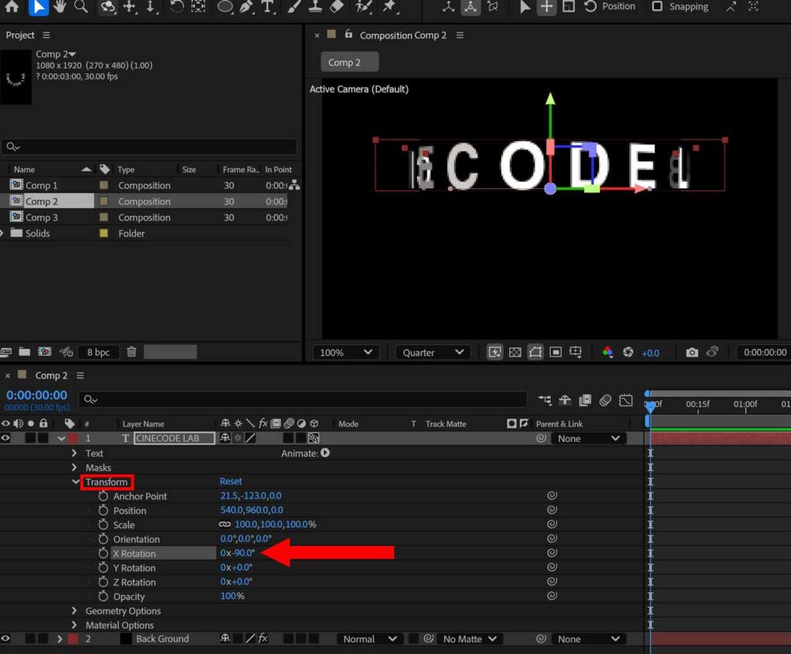The image size is (791, 654).
Task: Select the Eraser tool
Action: coord(337,6)
